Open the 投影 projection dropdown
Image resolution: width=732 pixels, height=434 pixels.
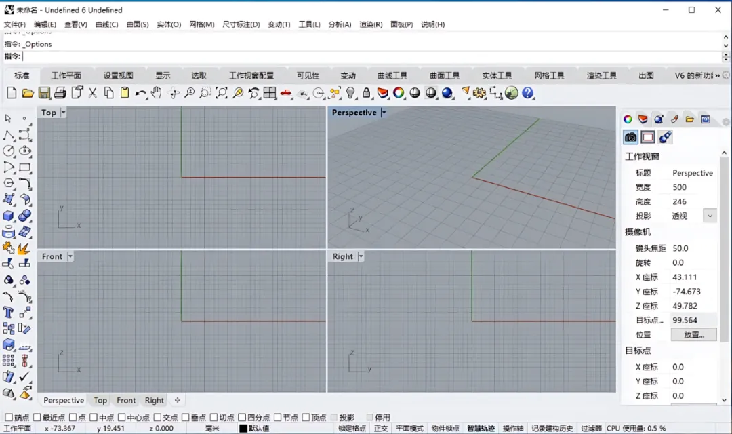[x=710, y=216]
